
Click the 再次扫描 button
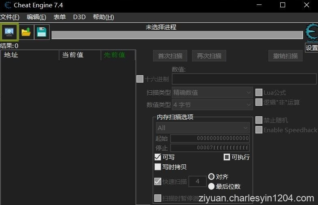(209, 56)
